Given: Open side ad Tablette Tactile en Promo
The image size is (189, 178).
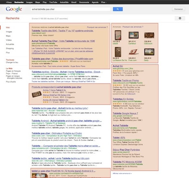Looking at the screenshot, I should 126,80.
